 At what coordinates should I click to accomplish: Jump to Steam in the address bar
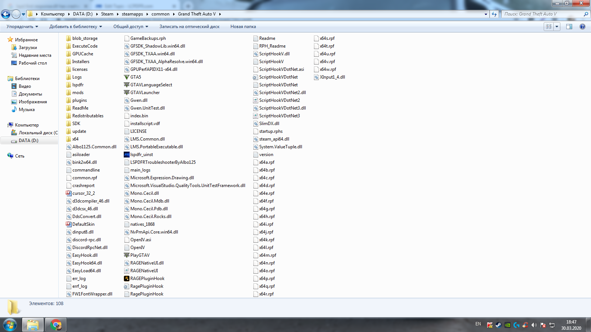(107, 14)
